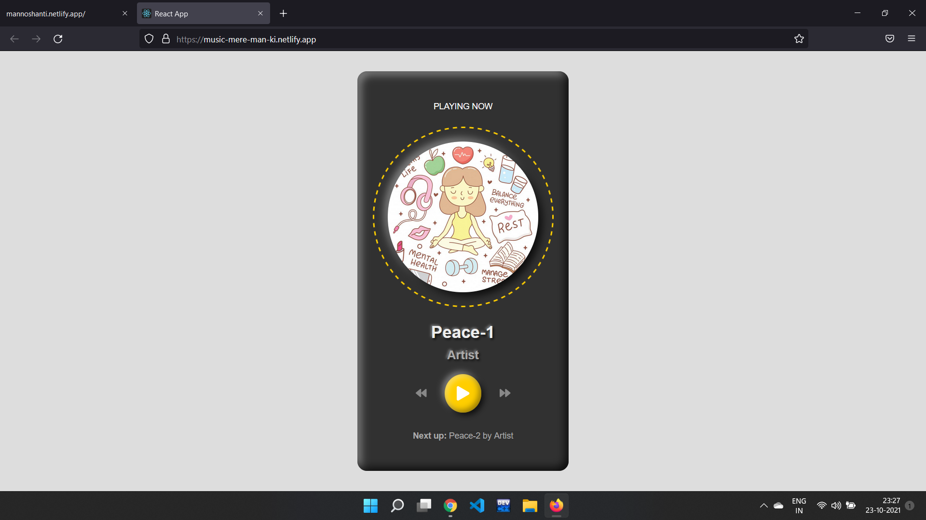926x520 pixels.
Task: Open the volume control in tray
Action: [x=836, y=506]
